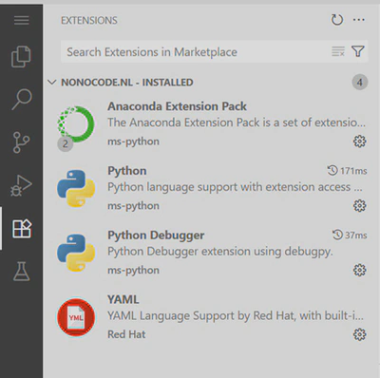Click the Red Hat publisher name

(x=126, y=334)
